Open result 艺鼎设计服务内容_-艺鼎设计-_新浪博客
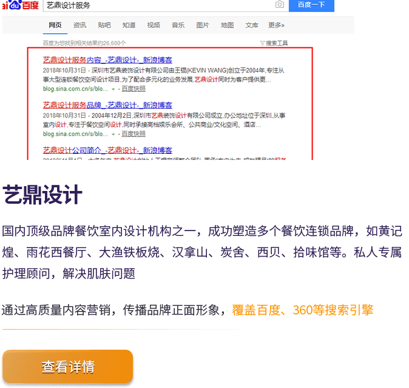The width and height of the screenshot is (409, 388). tap(107, 60)
